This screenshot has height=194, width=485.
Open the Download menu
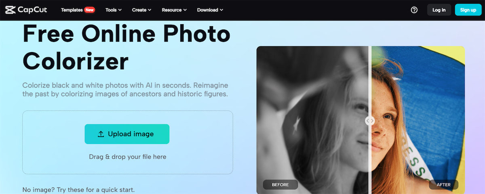[210, 10]
